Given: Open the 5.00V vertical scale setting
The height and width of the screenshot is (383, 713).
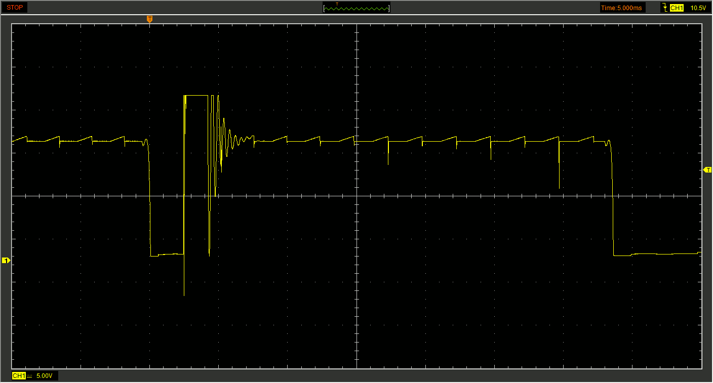Looking at the screenshot, I should pos(44,376).
